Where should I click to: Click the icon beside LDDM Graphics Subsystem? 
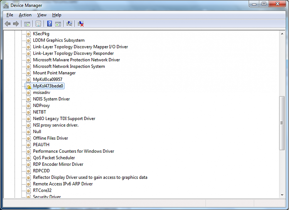[29, 40]
